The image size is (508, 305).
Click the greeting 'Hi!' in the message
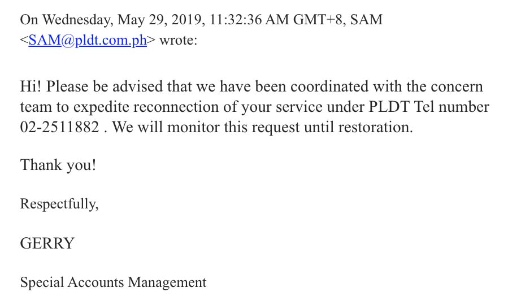coord(31,88)
